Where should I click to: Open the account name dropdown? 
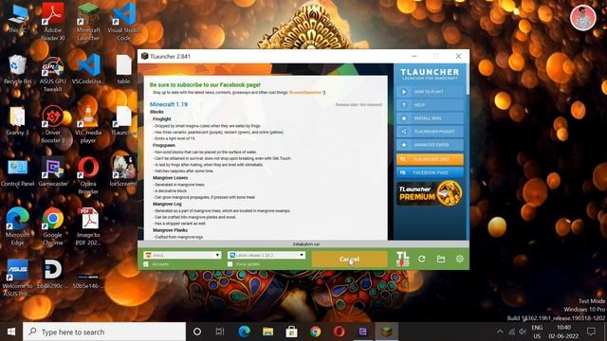pyautogui.click(x=182, y=255)
